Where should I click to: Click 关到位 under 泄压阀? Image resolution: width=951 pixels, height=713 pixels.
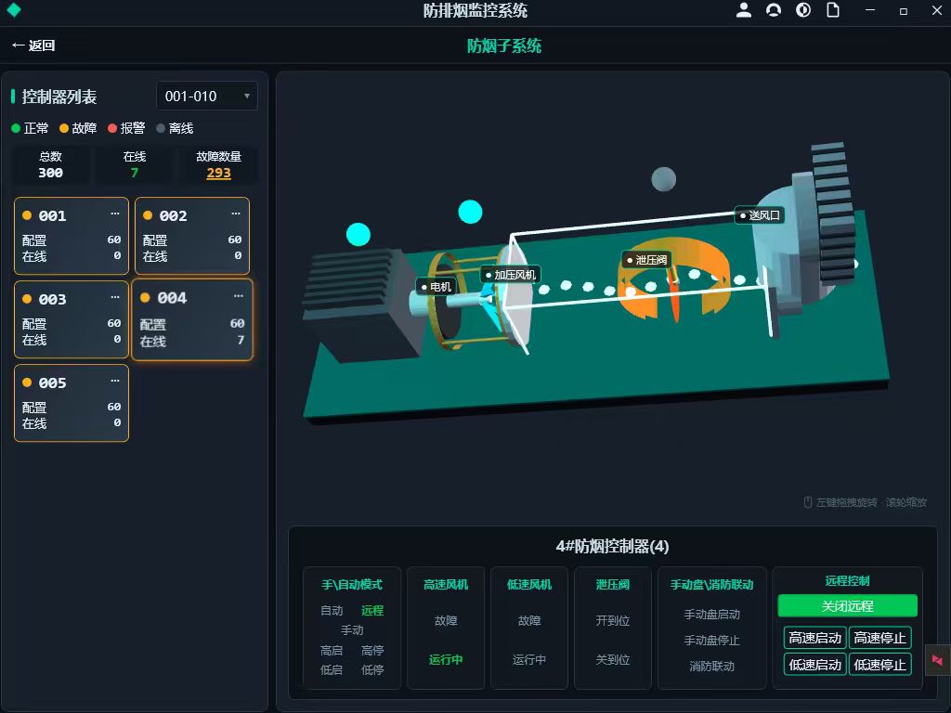pos(613,660)
